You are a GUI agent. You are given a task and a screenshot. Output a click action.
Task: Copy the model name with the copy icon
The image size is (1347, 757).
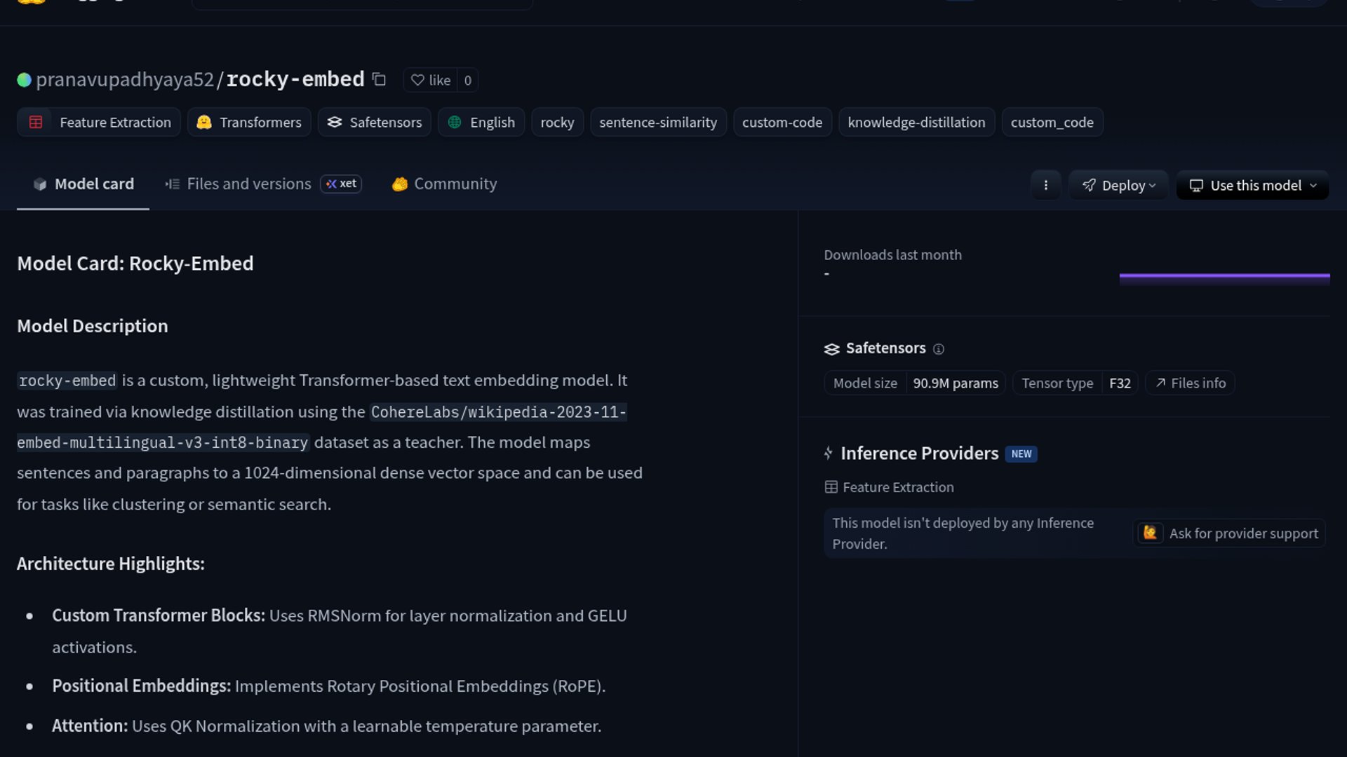(x=379, y=80)
